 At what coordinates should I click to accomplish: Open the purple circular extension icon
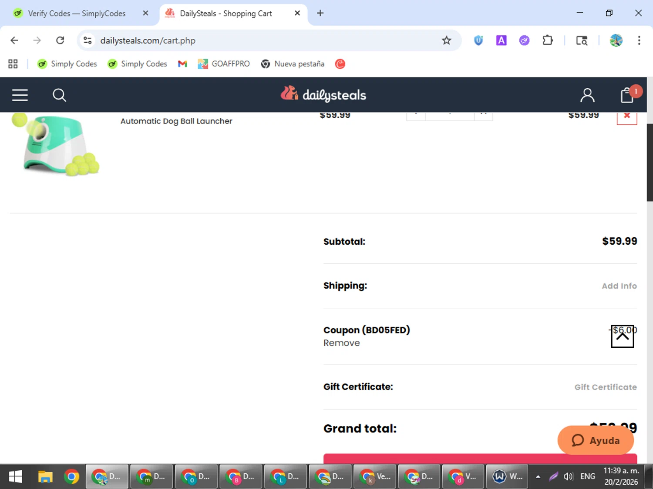(x=525, y=40)
